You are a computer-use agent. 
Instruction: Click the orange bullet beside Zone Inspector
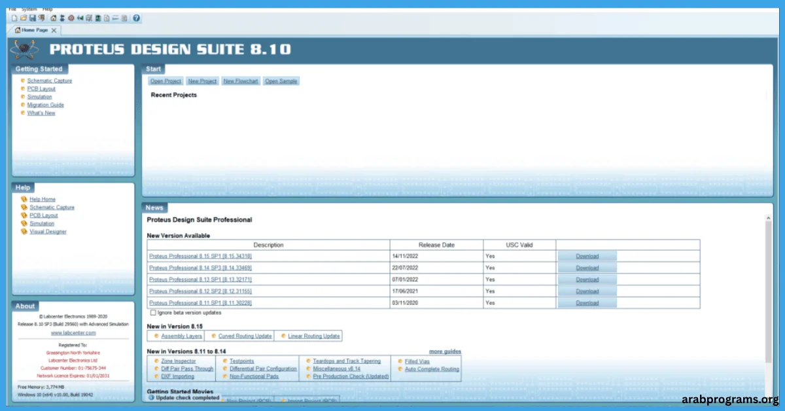pos(156,361)
